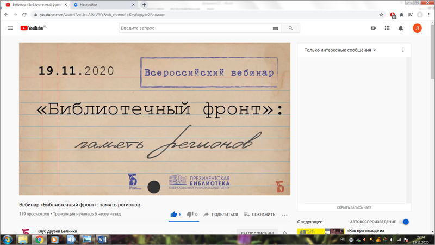Open the YouTube guide hamburger menu
This screenshot has width=435, height=245.
click(x=10, y=28)
